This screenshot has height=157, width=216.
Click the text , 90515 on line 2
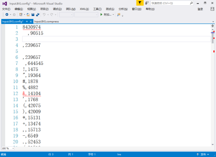pyautogui.click(x=35, y=33)
